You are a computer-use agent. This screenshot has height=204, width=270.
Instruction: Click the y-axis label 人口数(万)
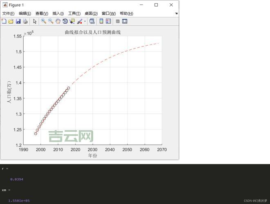tap(9, 92)
